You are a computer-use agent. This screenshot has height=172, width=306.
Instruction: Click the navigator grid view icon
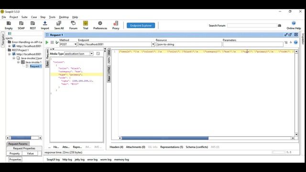pyautogui.click(x=10, y=33)
